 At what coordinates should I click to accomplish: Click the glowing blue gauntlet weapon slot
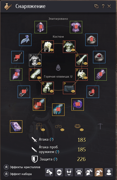(x=58, y=110)
